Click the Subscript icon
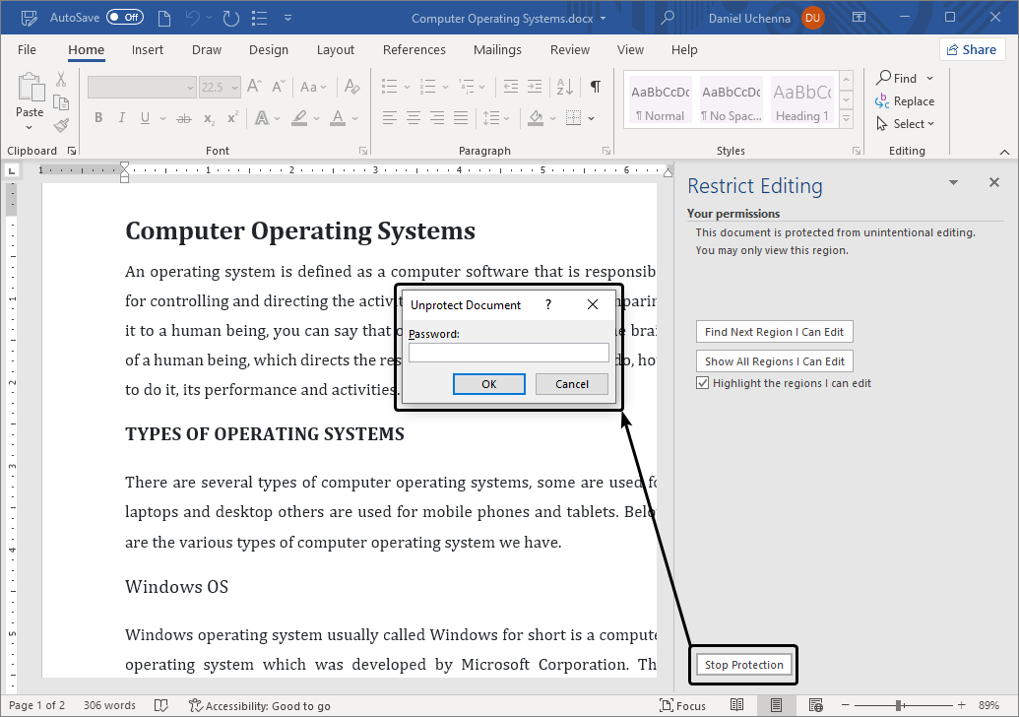 [x=208, y=117]
